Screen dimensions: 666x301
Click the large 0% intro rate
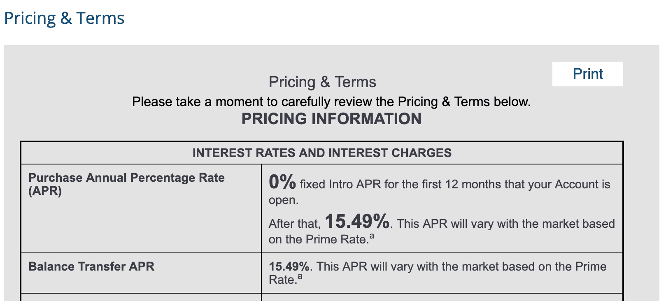point(282,182)
